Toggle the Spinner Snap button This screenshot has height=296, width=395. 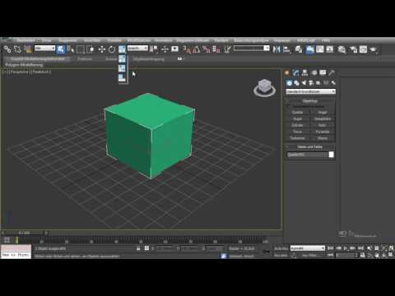(216, 49)
